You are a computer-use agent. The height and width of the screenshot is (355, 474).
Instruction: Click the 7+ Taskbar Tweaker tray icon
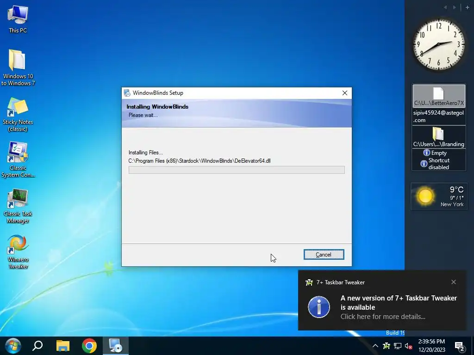387,346
